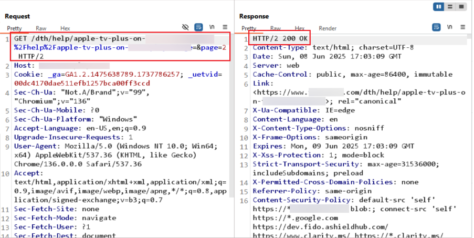Open the Raw tab in Request
Viewport: 474px width, 238px height.
coord(41,28)
